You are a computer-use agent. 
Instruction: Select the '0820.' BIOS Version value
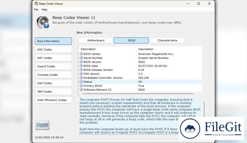coord(142,62)
